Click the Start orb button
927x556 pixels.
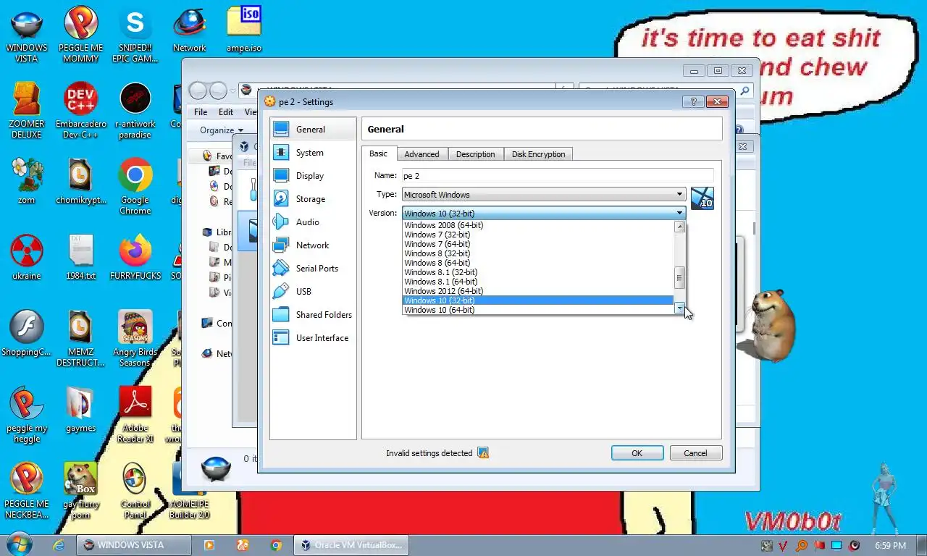click(x=19, y=544)
